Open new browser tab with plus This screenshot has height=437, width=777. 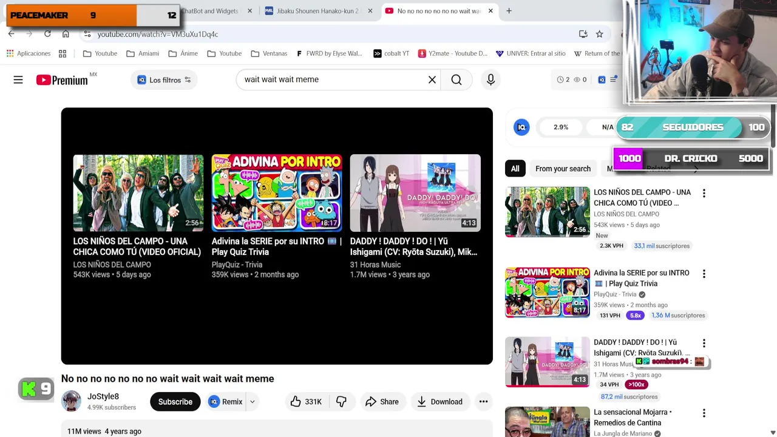(509, 11)
